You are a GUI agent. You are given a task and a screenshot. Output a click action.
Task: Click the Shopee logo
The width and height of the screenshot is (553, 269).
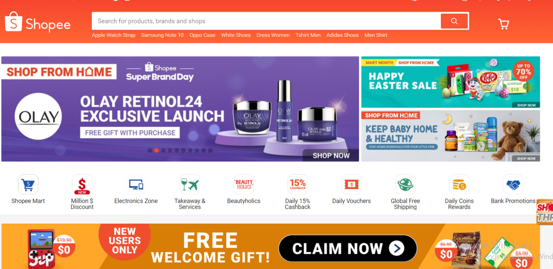pos(38,21)
